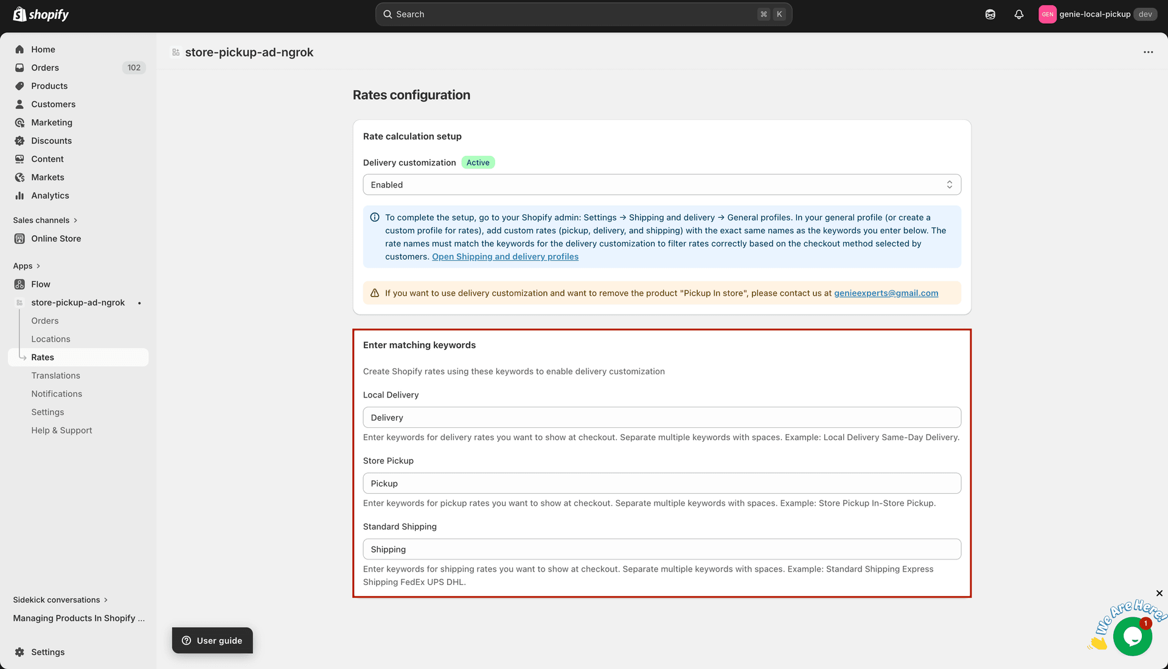
Task: Open the live chat bubble widget
Action: (1132, 636)
